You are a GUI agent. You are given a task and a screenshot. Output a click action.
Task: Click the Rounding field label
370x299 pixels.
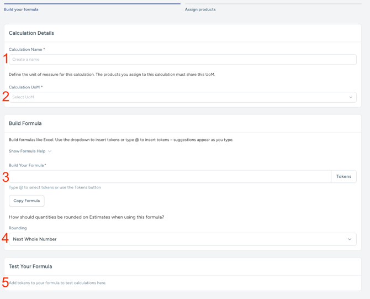pyautogui.click(x=18, y=228)
